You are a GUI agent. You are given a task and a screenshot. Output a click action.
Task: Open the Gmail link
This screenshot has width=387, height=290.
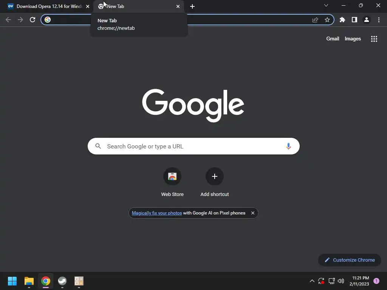[x=333, y=39]
